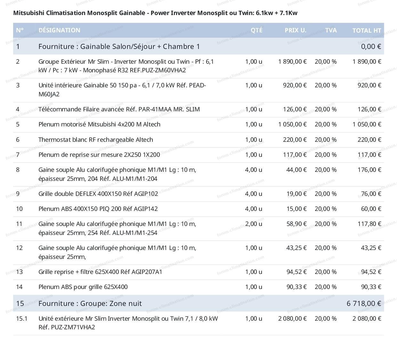Click the 4,00 u quantity for Plenum ABS 400X150

(253, 209)
